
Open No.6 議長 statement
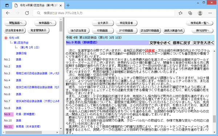tap(19, 94)
